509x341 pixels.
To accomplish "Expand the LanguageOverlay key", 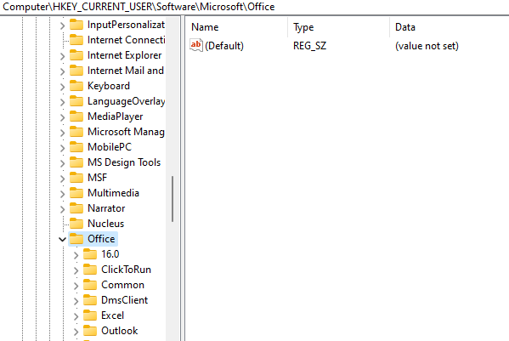I will coord(62,102).
